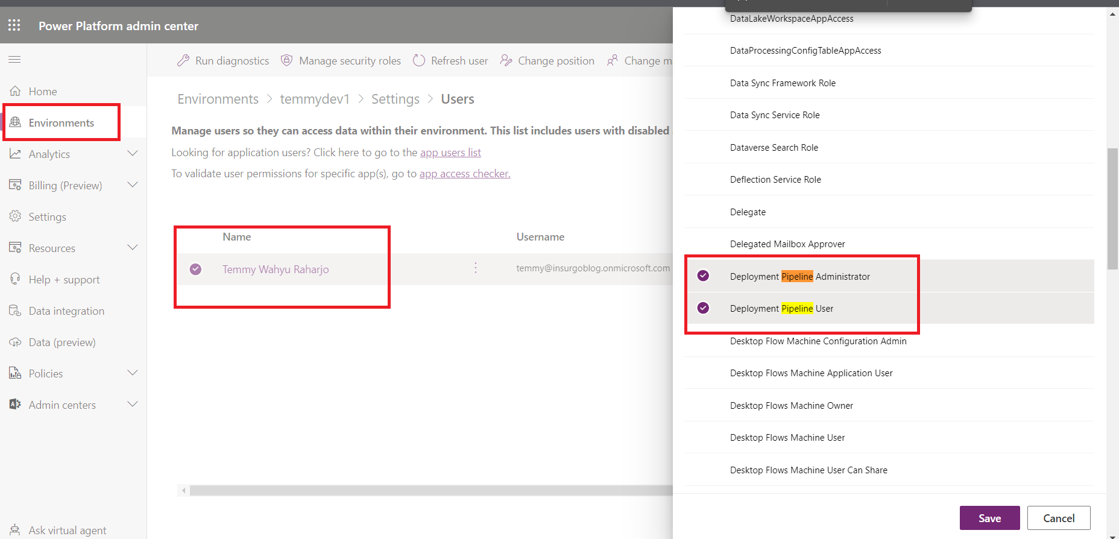1119x539 pixels.
Task: Select the Dataverse Search Role
Action: tap(889, 147)
